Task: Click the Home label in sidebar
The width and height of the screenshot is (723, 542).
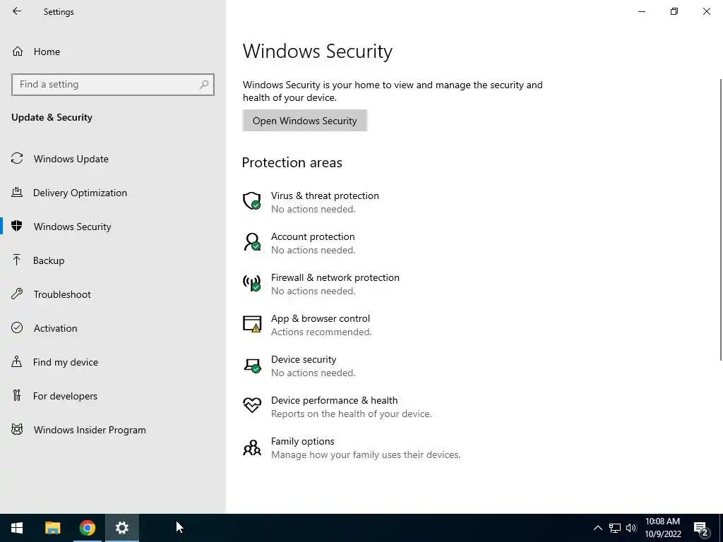Action: pyautogui.click(x=47, y=52)
